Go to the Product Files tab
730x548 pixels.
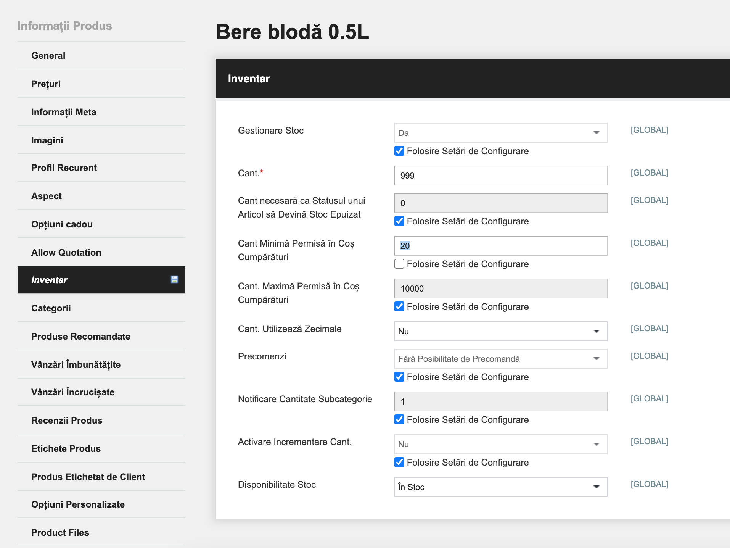click(101, 533)
